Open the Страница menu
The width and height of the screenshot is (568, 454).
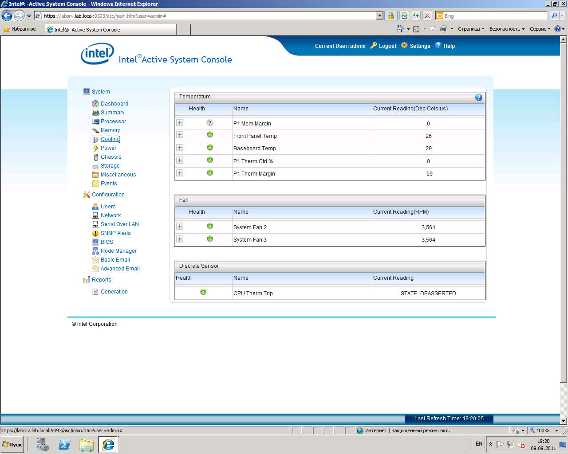(x=470, y=29)
